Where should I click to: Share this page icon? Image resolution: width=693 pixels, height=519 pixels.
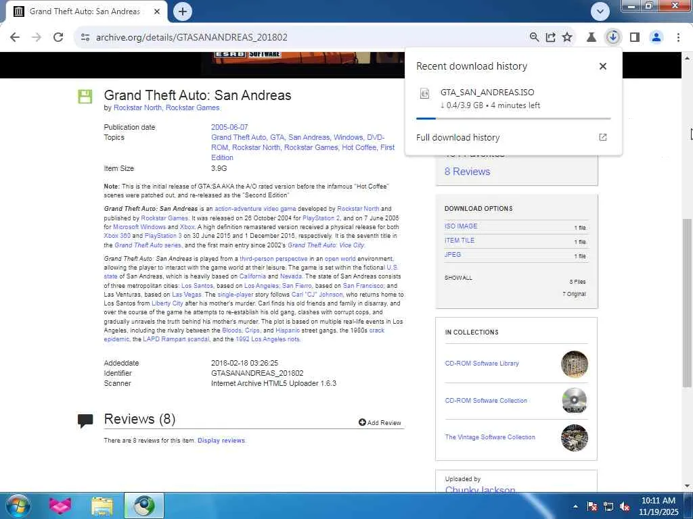551,37
